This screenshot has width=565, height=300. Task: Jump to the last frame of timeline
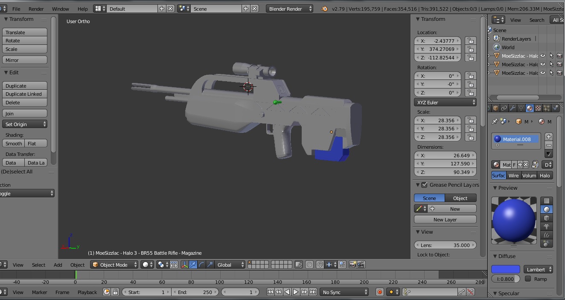tap(313, 292)
